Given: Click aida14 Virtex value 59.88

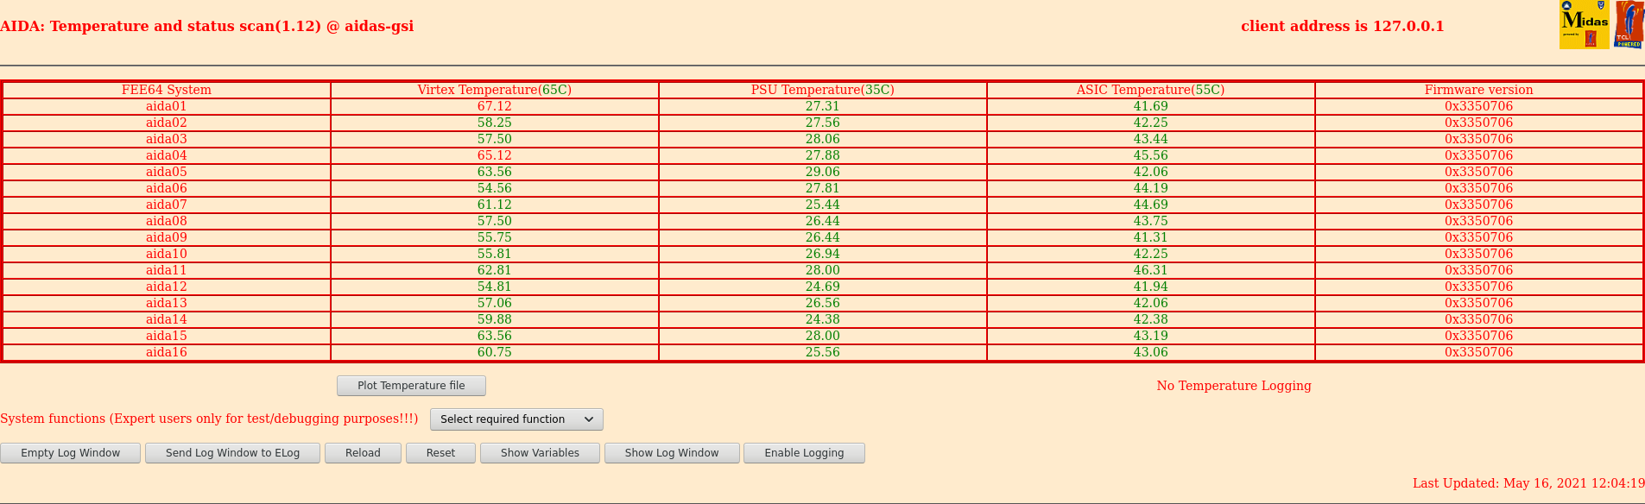Looking at the screenshot, I should 495,319.
